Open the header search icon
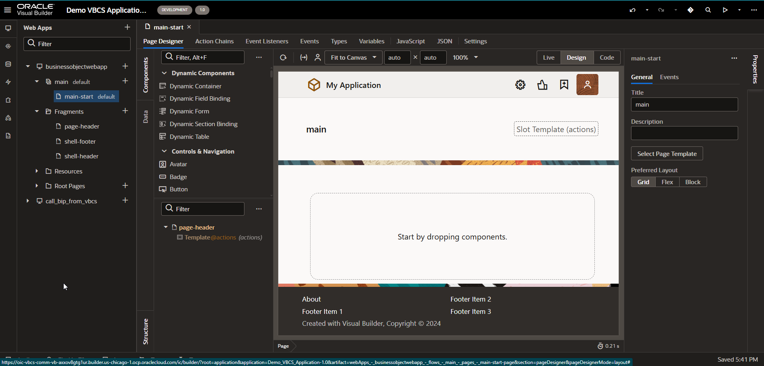The width and height of the screenshot is (764, 366). click(708, 10)
